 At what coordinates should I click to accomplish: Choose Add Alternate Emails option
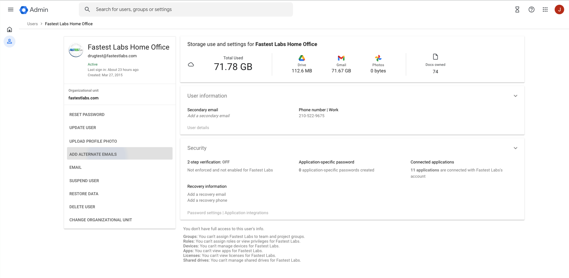(x=93, y=154)
